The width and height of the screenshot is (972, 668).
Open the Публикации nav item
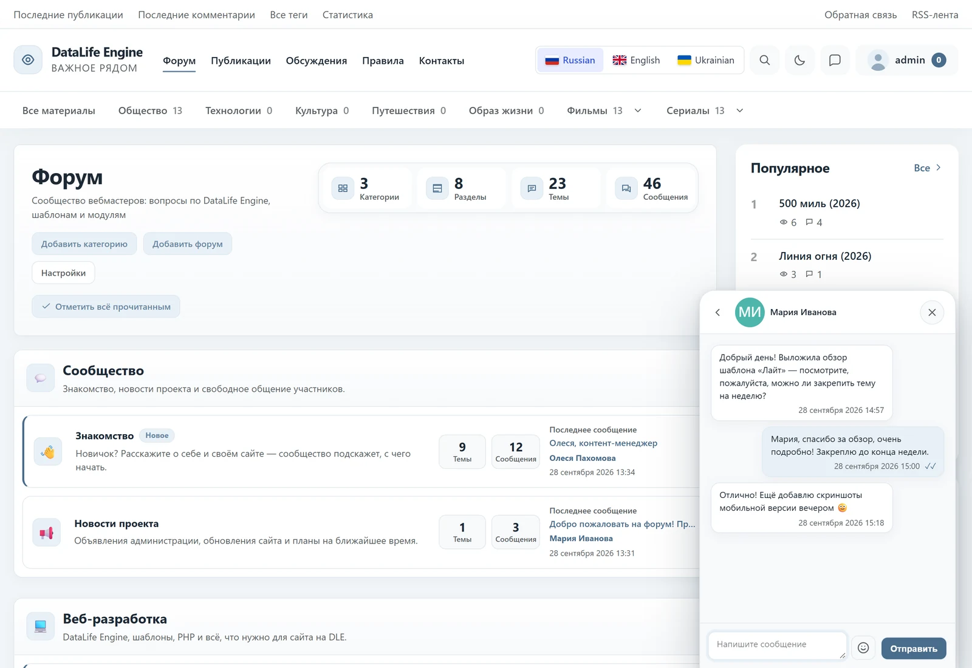coord(241,61)
